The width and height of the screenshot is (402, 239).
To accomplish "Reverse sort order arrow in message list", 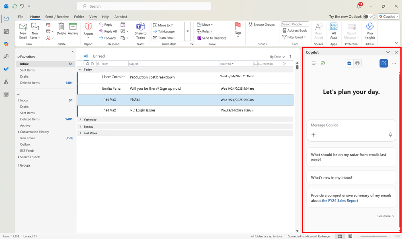I will pyautogui.click(x=290, y=57).
